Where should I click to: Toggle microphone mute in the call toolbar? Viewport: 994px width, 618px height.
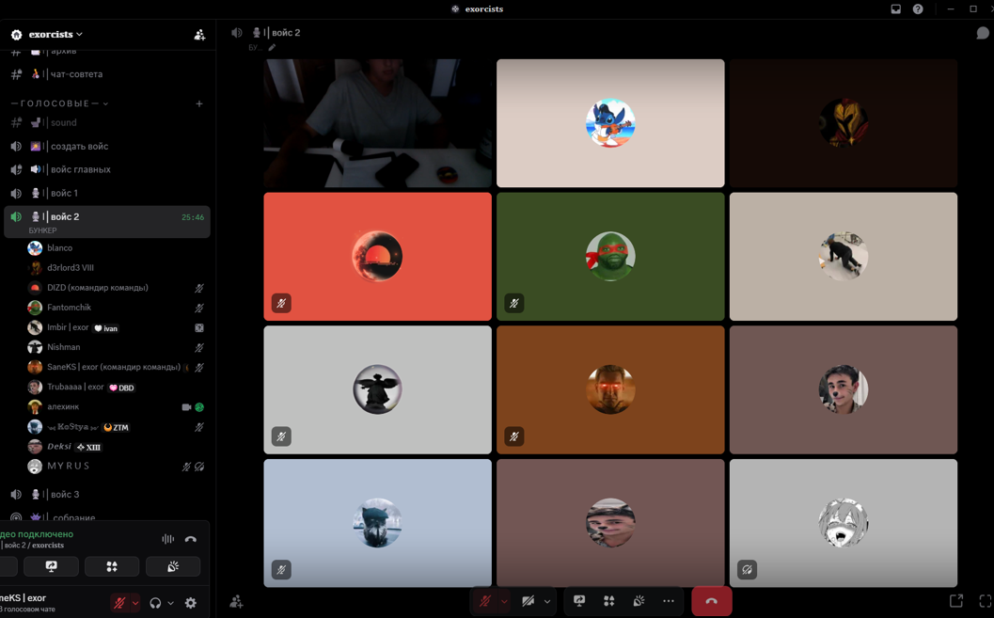point(485,601)
